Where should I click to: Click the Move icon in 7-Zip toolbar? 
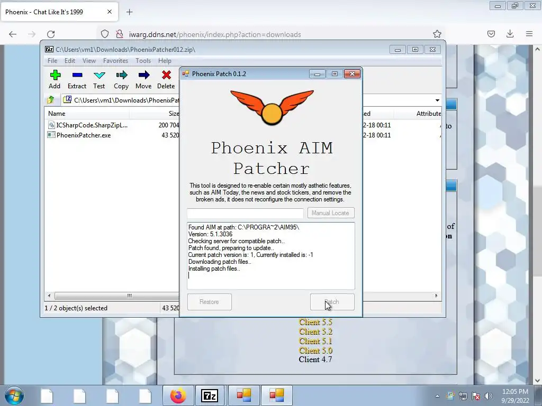pyautogui.click(x=144, y=75)
